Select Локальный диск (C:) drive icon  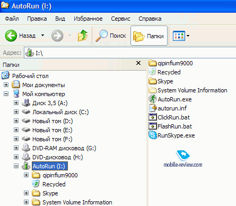pyautogui.click(x=26, y=111)
